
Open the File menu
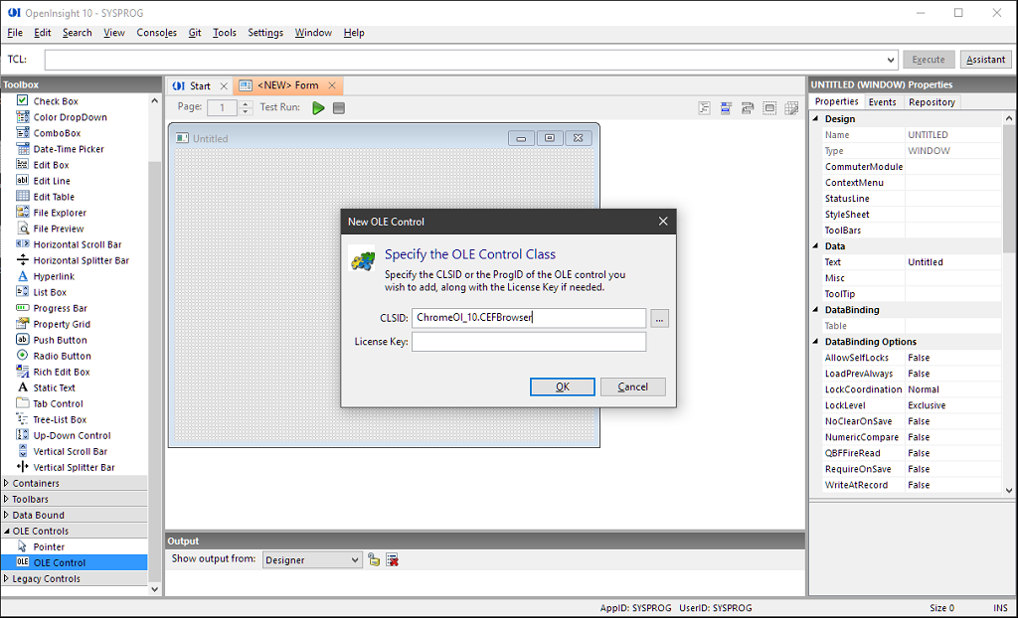pos(15,33)
